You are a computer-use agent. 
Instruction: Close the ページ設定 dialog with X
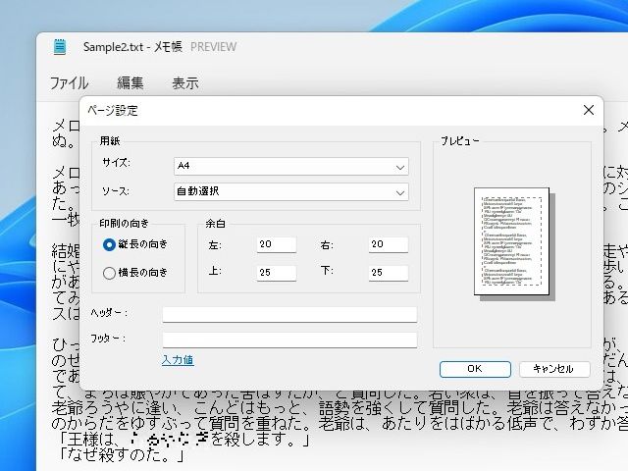click(589, 110)
